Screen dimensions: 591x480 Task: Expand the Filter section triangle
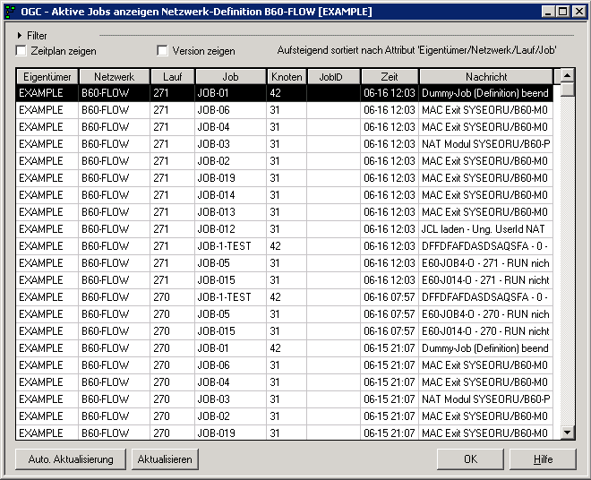[20, 36]
